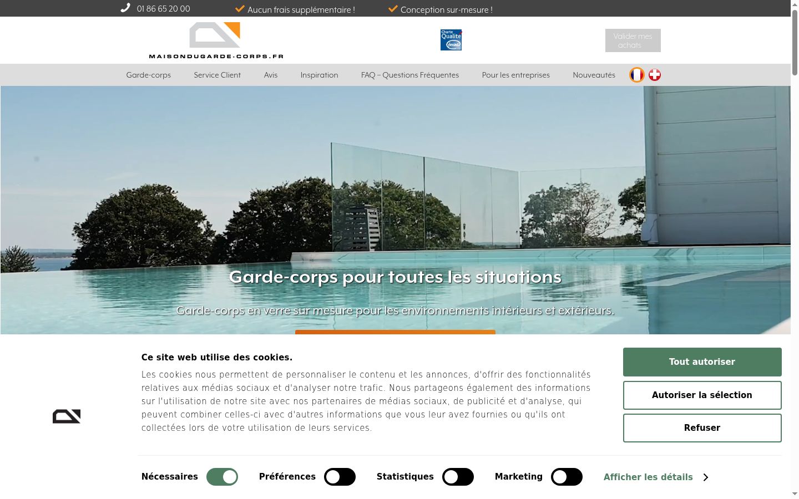Go to the Avis menu item

click(271, 75)
